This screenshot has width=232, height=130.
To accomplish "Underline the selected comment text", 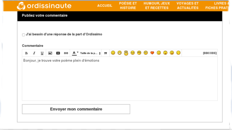I will coord(42,53).
